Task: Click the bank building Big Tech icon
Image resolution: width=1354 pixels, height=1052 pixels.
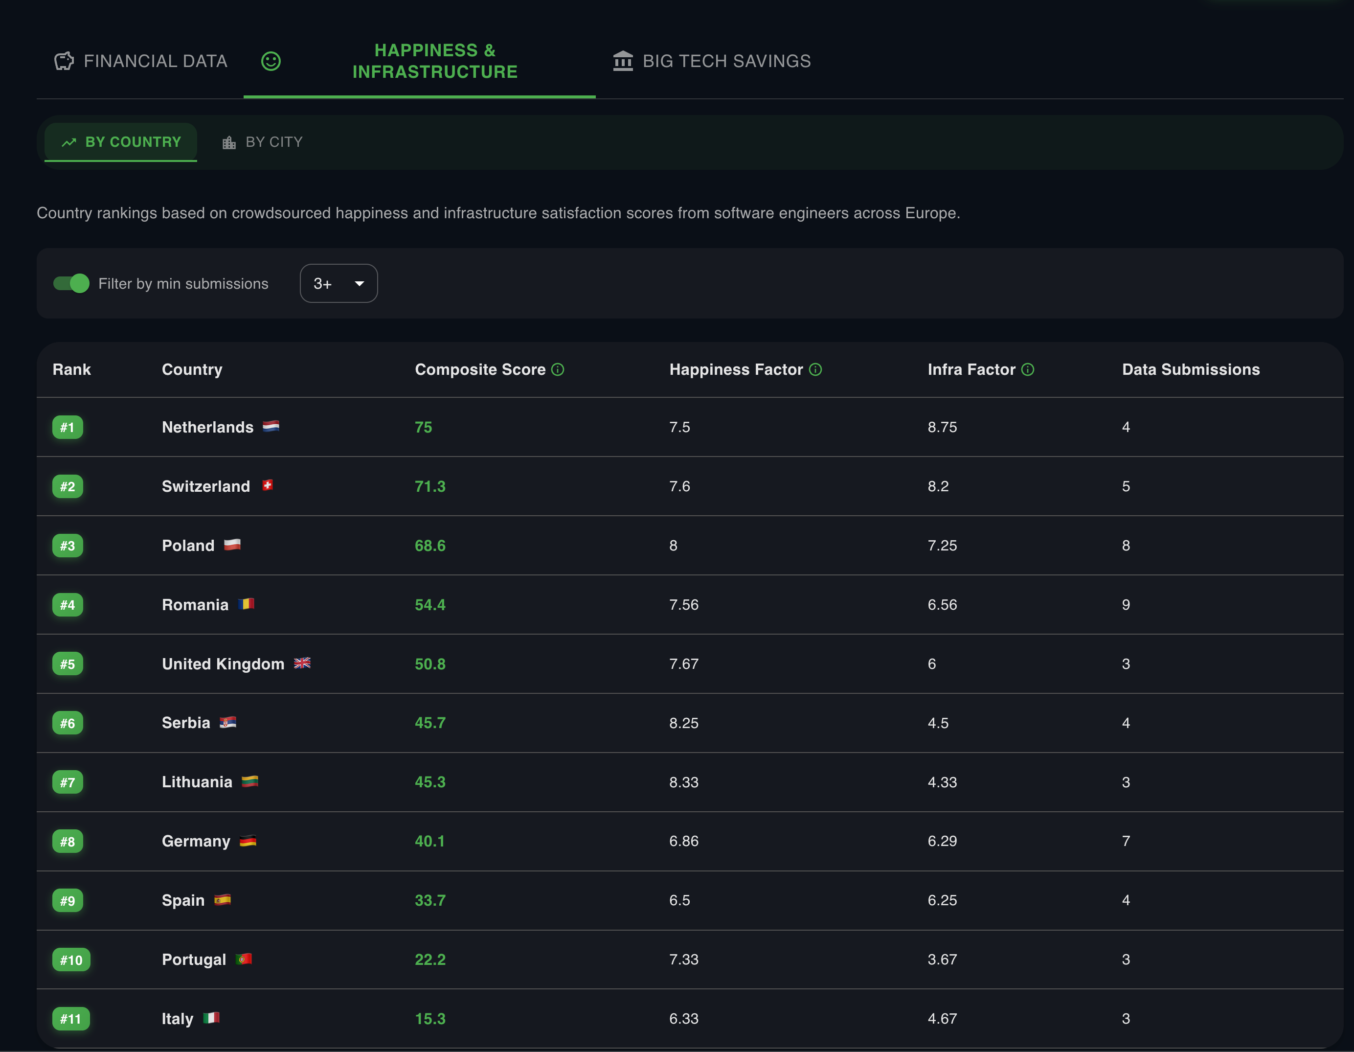Action: [622, 61]
